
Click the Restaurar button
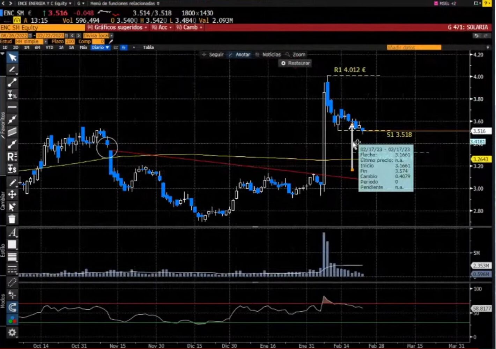[295, 63]
